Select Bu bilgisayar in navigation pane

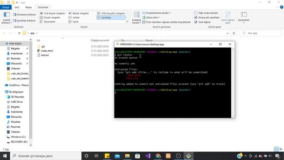click(x=14, y=92)
